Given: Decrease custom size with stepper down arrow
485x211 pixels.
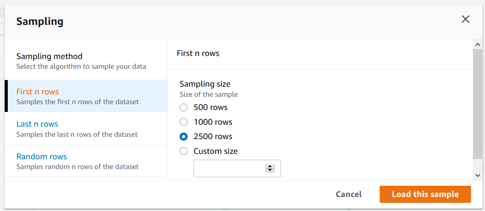Looking at the screenshot, I should click(x=270, y=170).
